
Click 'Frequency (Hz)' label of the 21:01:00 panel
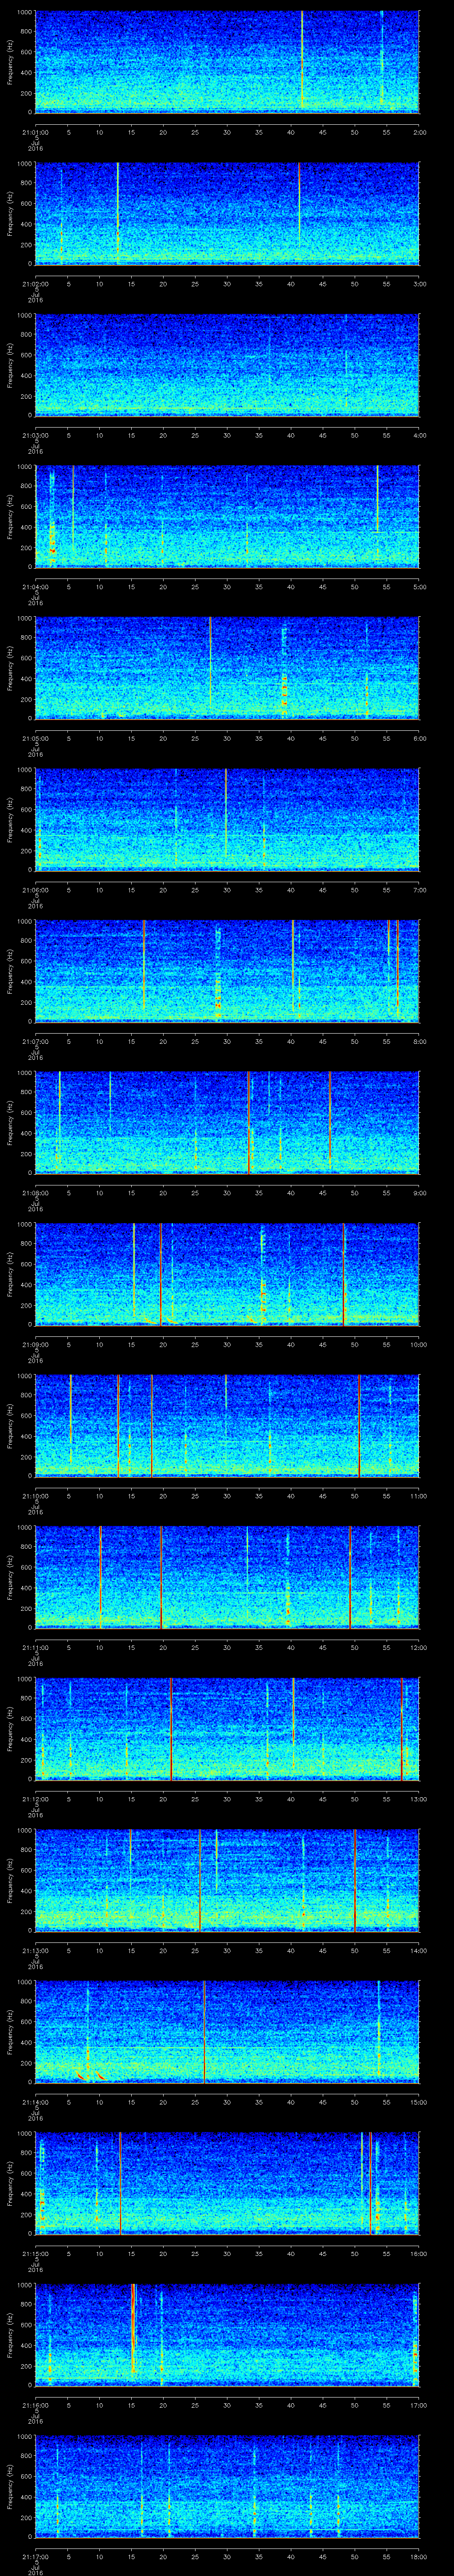[x=10, y=62]
